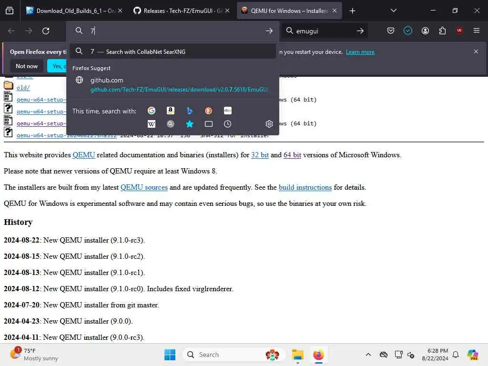Close the Releases Tech-FZ/EmuGUI tab
The image size is (488, 366).
227,10
